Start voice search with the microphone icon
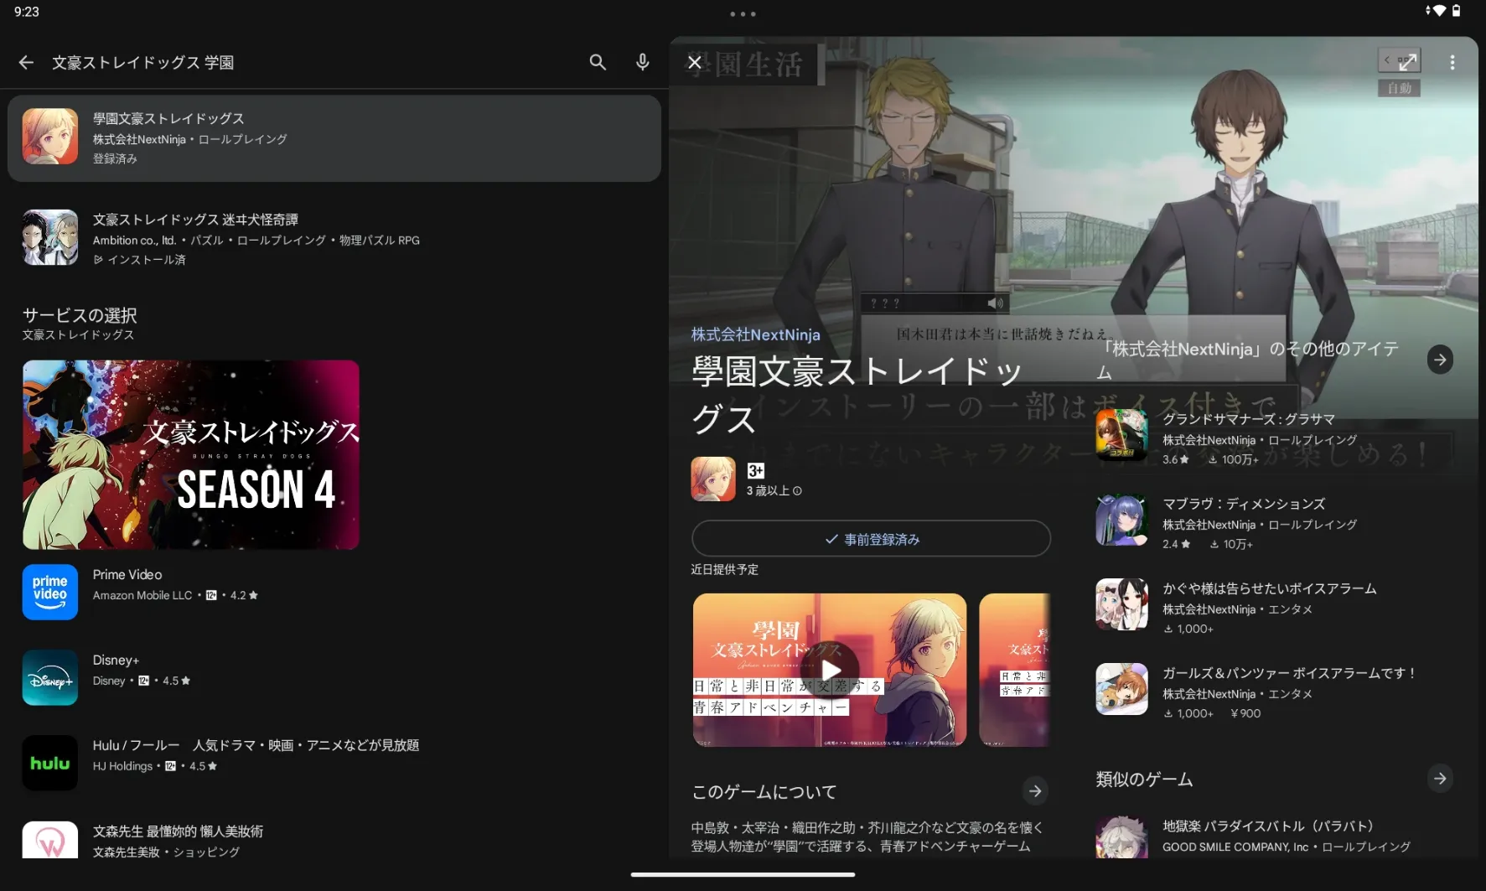Image resolution: width=1486 pixels, height=891 pixels. pyautogui.click(x=643, y=62)
